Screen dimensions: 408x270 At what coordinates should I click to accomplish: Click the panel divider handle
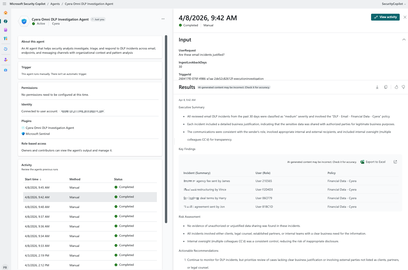(x=174, y=141)
